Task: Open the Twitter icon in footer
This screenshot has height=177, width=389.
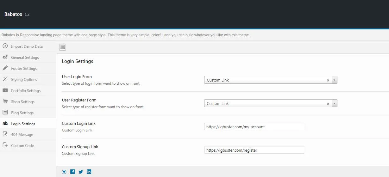Action: click(81, 172)
